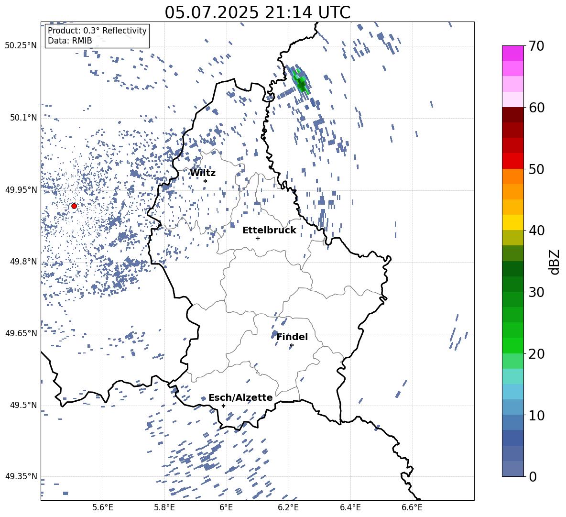Click the 50.1°N latitude label
566x517 pixels.
23,118
